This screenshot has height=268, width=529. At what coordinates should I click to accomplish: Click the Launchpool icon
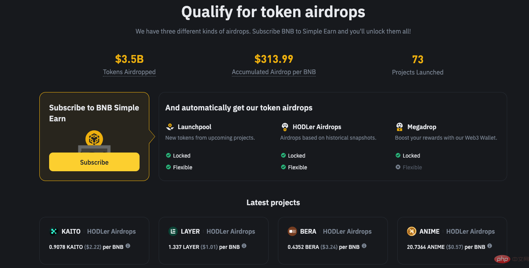click(x=170, y=127)
